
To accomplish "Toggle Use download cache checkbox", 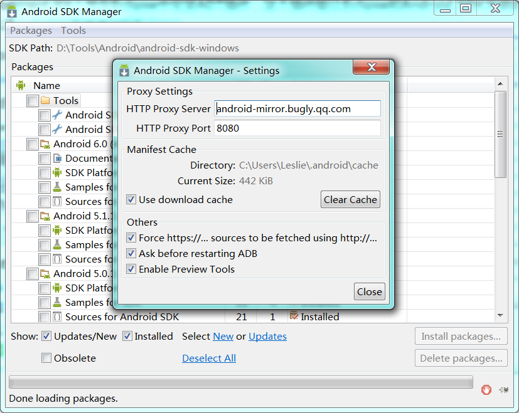I will click(x=131, y=199).
